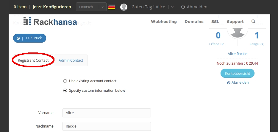Switch to the Admin Contact tab
This screenshot has width=278, height=132.
(x=71, y=60)
